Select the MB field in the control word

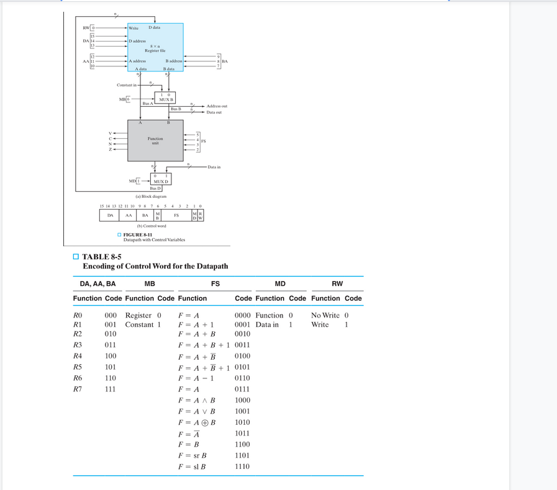pyautogui.click(x=157, y=215)
